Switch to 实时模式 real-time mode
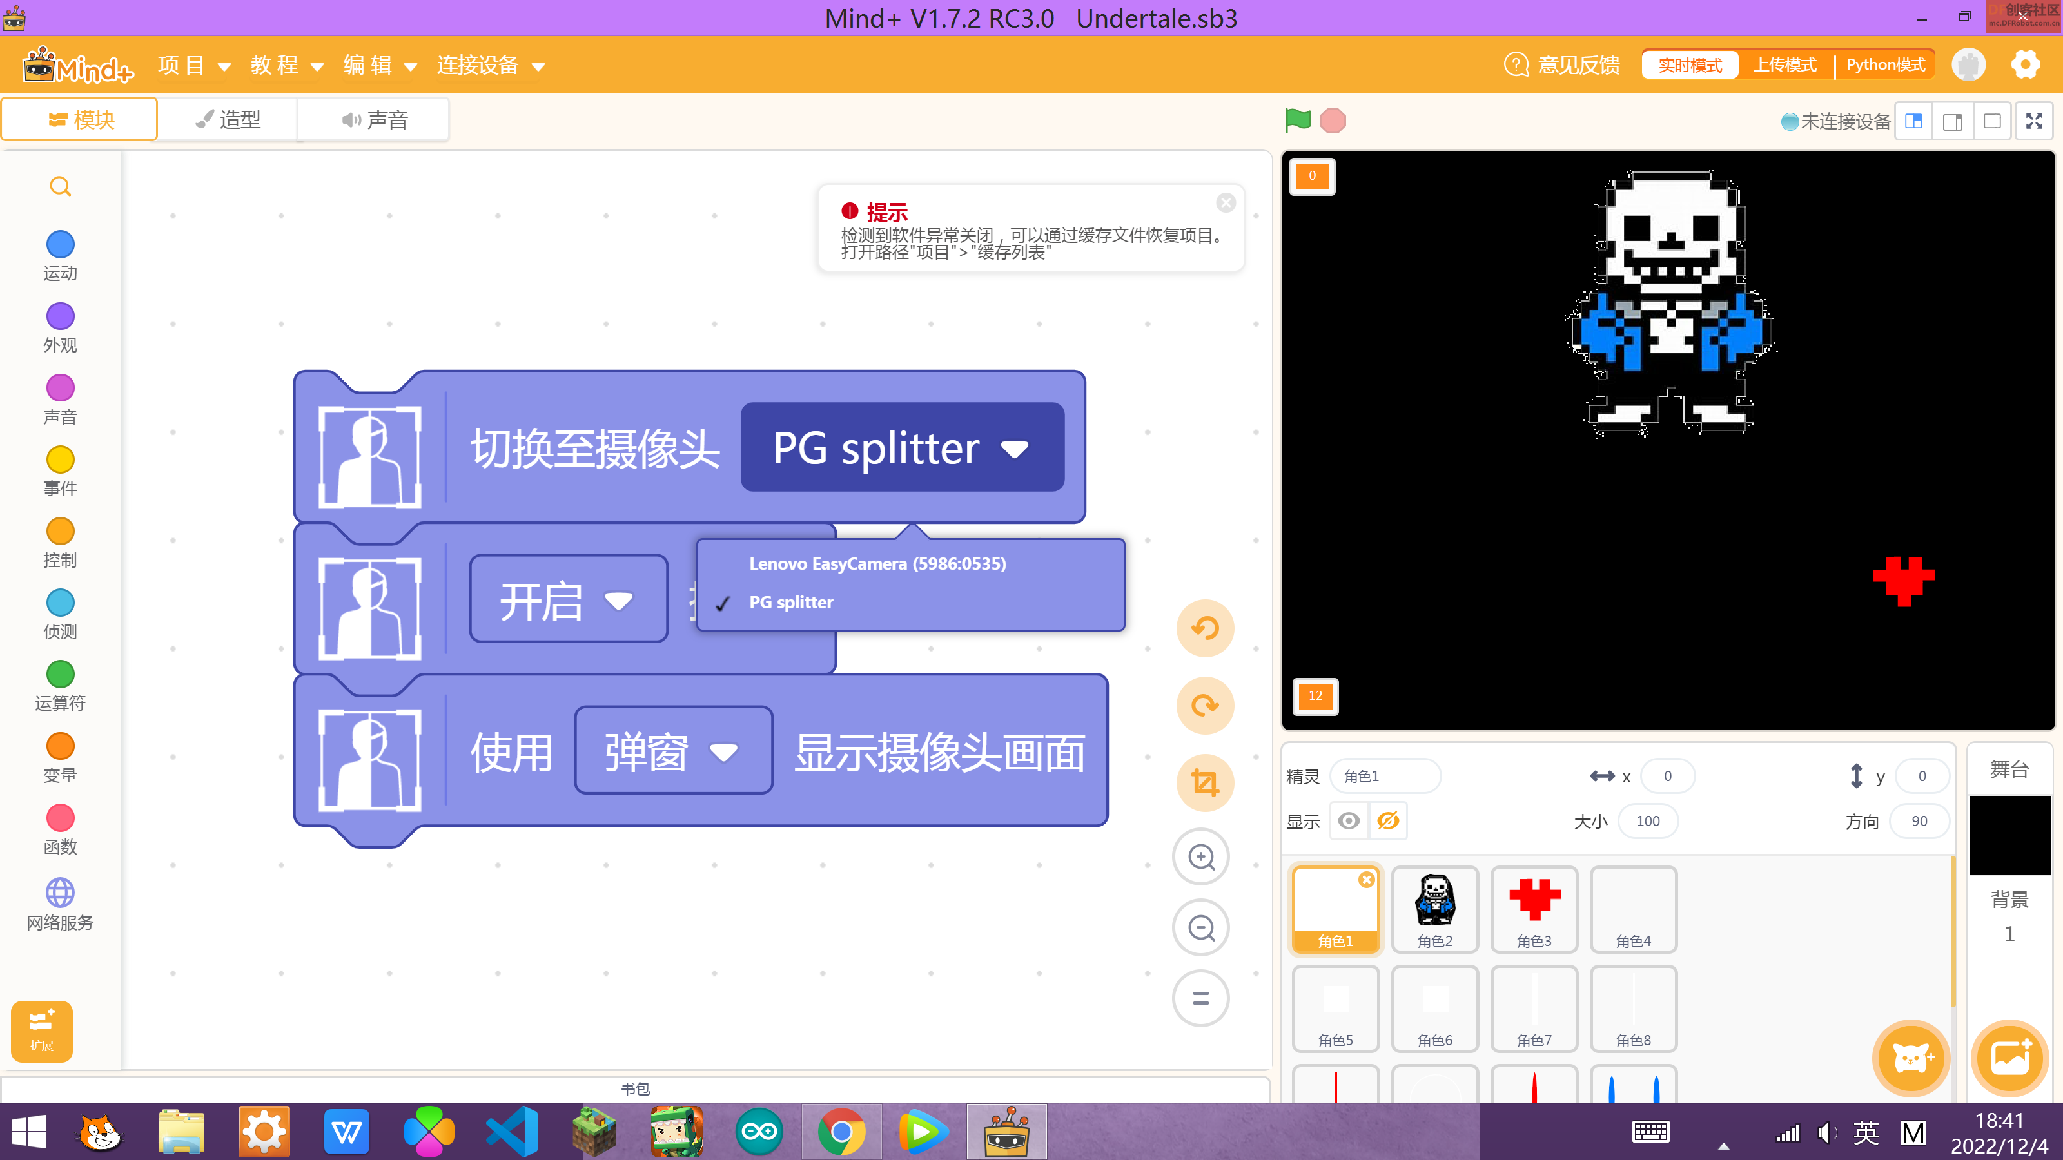 click(x=1690, y=65)
